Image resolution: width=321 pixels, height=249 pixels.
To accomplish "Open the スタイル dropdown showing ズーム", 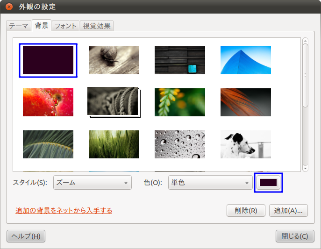I will point(93,183).
